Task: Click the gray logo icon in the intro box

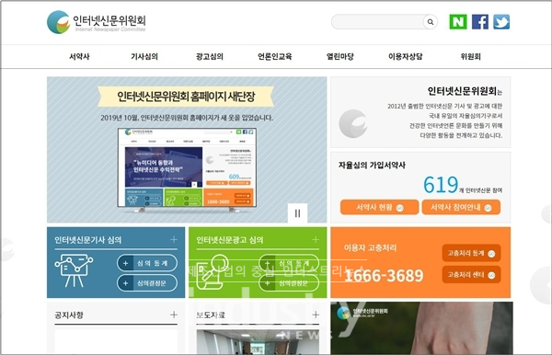Action: pos(352,123)
